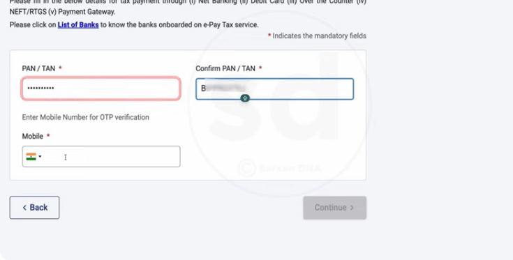Click the right chevron inside Continue button
513x260 pixels.
(352, 208)
